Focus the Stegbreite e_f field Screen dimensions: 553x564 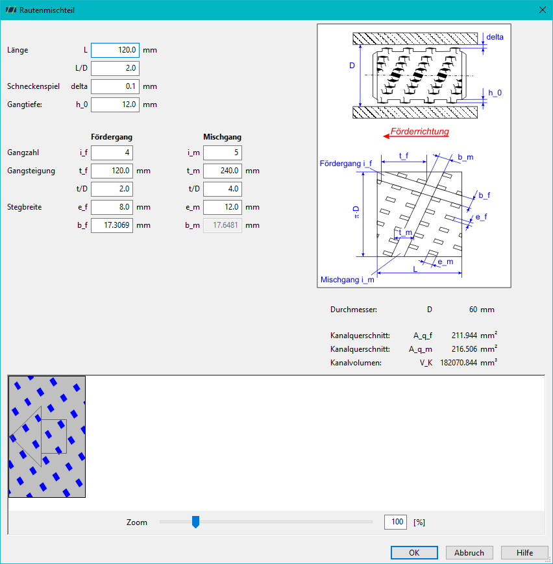tap(112, 207)
